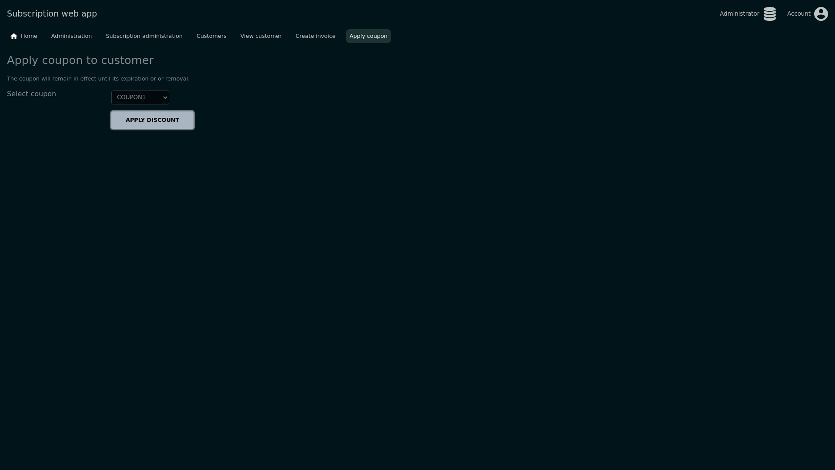Return to View customer page
835x470 pixels.
click(261, 36)
